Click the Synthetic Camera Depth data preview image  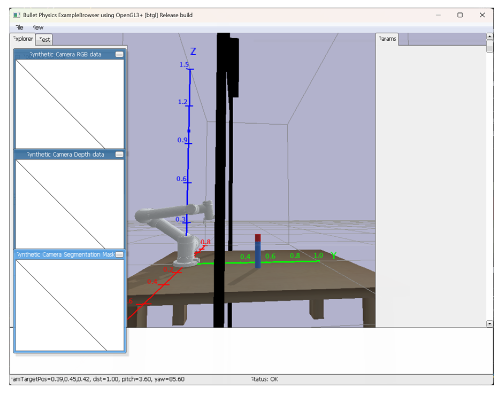(69, 204)
